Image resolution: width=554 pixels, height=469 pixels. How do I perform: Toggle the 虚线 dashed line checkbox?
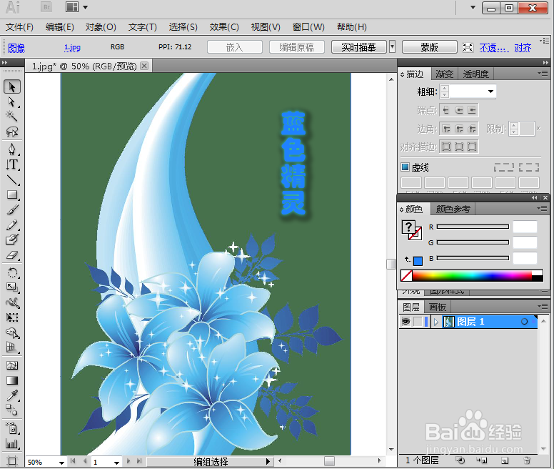[x=405, y=167]
